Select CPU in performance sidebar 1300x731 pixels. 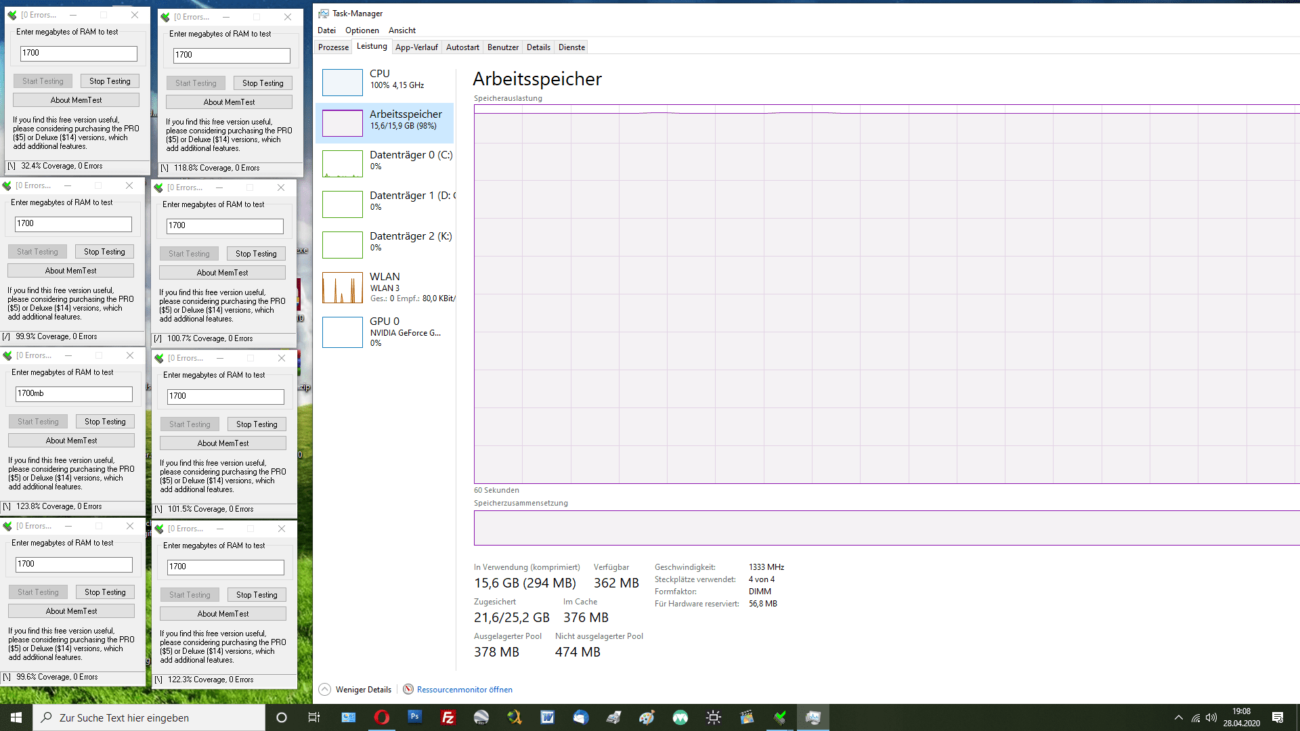[x=385, y=82]
